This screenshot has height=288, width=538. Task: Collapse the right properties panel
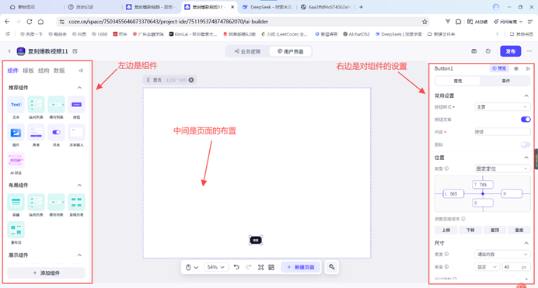(x=528, y=68)
